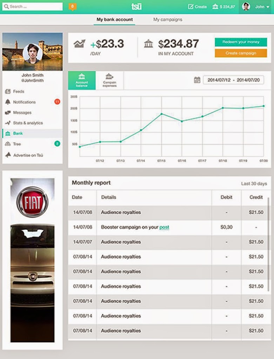
Task: Open the date range 2014/07/12 - 2014/07/20 picker
Action: click(233, 80)
